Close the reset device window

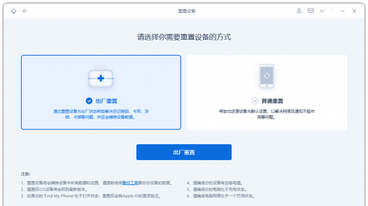354,11
